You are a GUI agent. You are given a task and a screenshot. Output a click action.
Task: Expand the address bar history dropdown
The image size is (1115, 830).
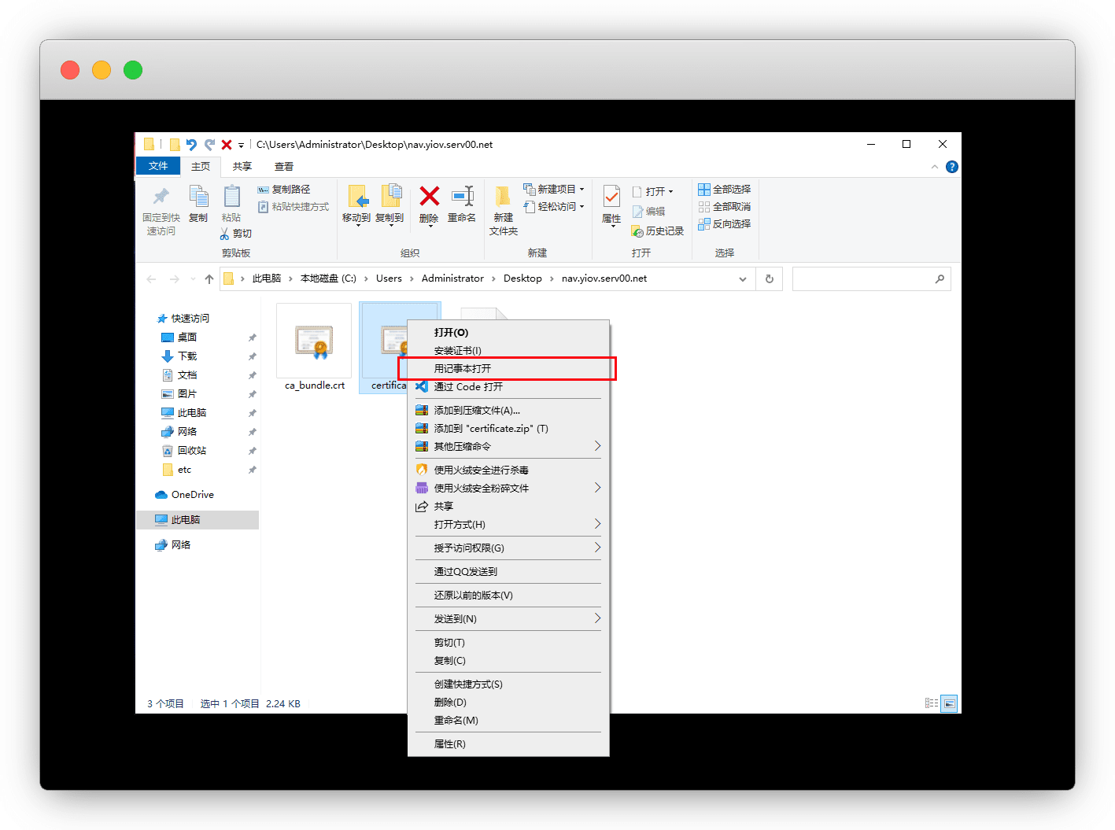coord(743,279)
